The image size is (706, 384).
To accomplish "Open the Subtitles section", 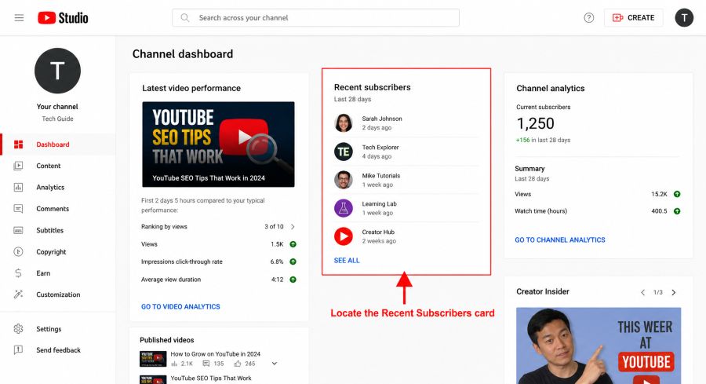I will click(x=49, y=230).
